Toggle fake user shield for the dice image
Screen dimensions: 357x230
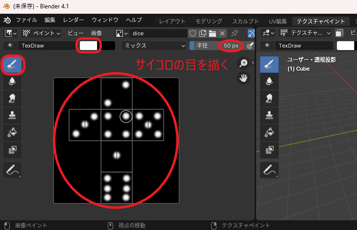(192, 33)
